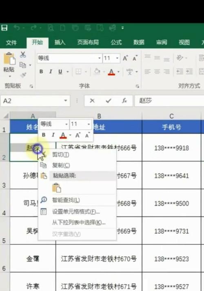Image resolution: width=204 pixels, height=291 pixels.
Task: Click the Format Painter brush icon
Action: [x=23, y=75]
